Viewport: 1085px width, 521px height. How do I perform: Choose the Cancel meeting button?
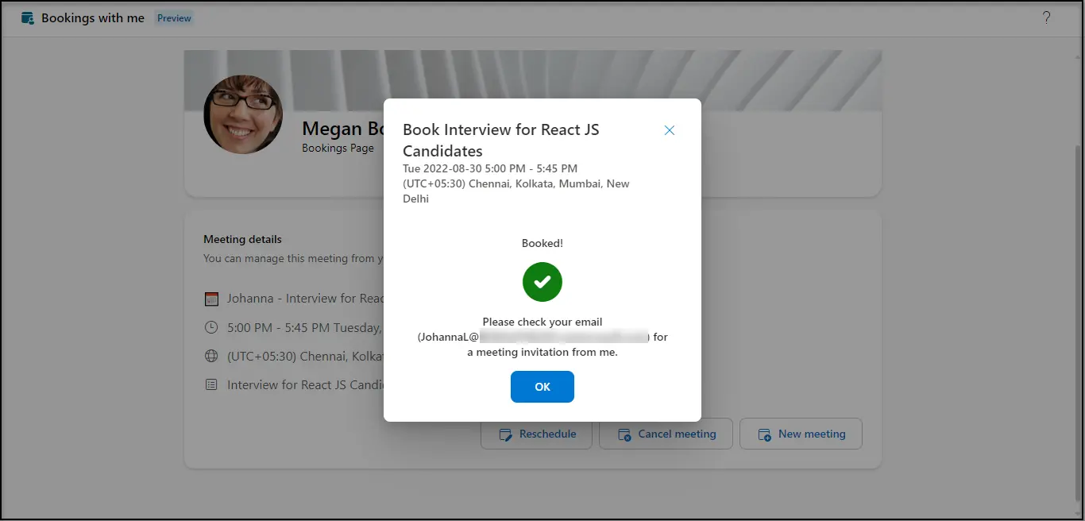point(666,434)
